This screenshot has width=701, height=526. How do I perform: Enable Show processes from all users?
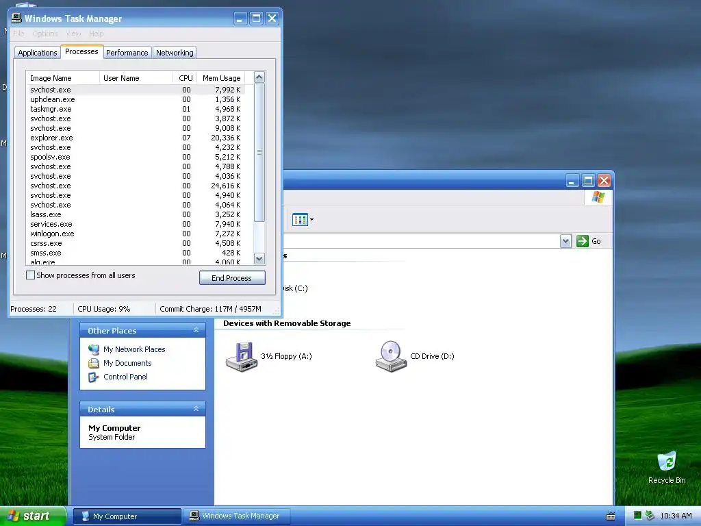(30, 275)
